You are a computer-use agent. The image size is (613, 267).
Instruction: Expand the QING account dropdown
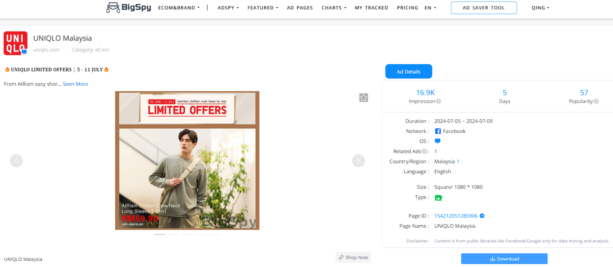(x=540, y=7)
